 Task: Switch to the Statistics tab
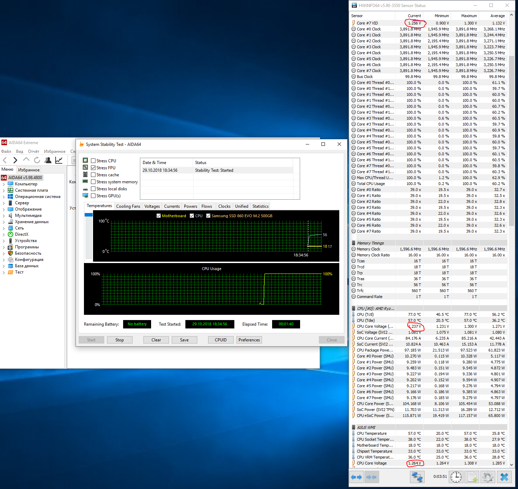261,206
